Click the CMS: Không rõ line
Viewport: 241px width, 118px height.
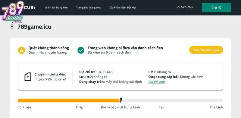pyautogui.click(x=160, y=72)
